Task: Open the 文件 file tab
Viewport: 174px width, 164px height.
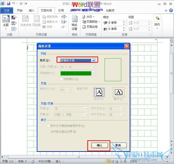Action: 7,10
